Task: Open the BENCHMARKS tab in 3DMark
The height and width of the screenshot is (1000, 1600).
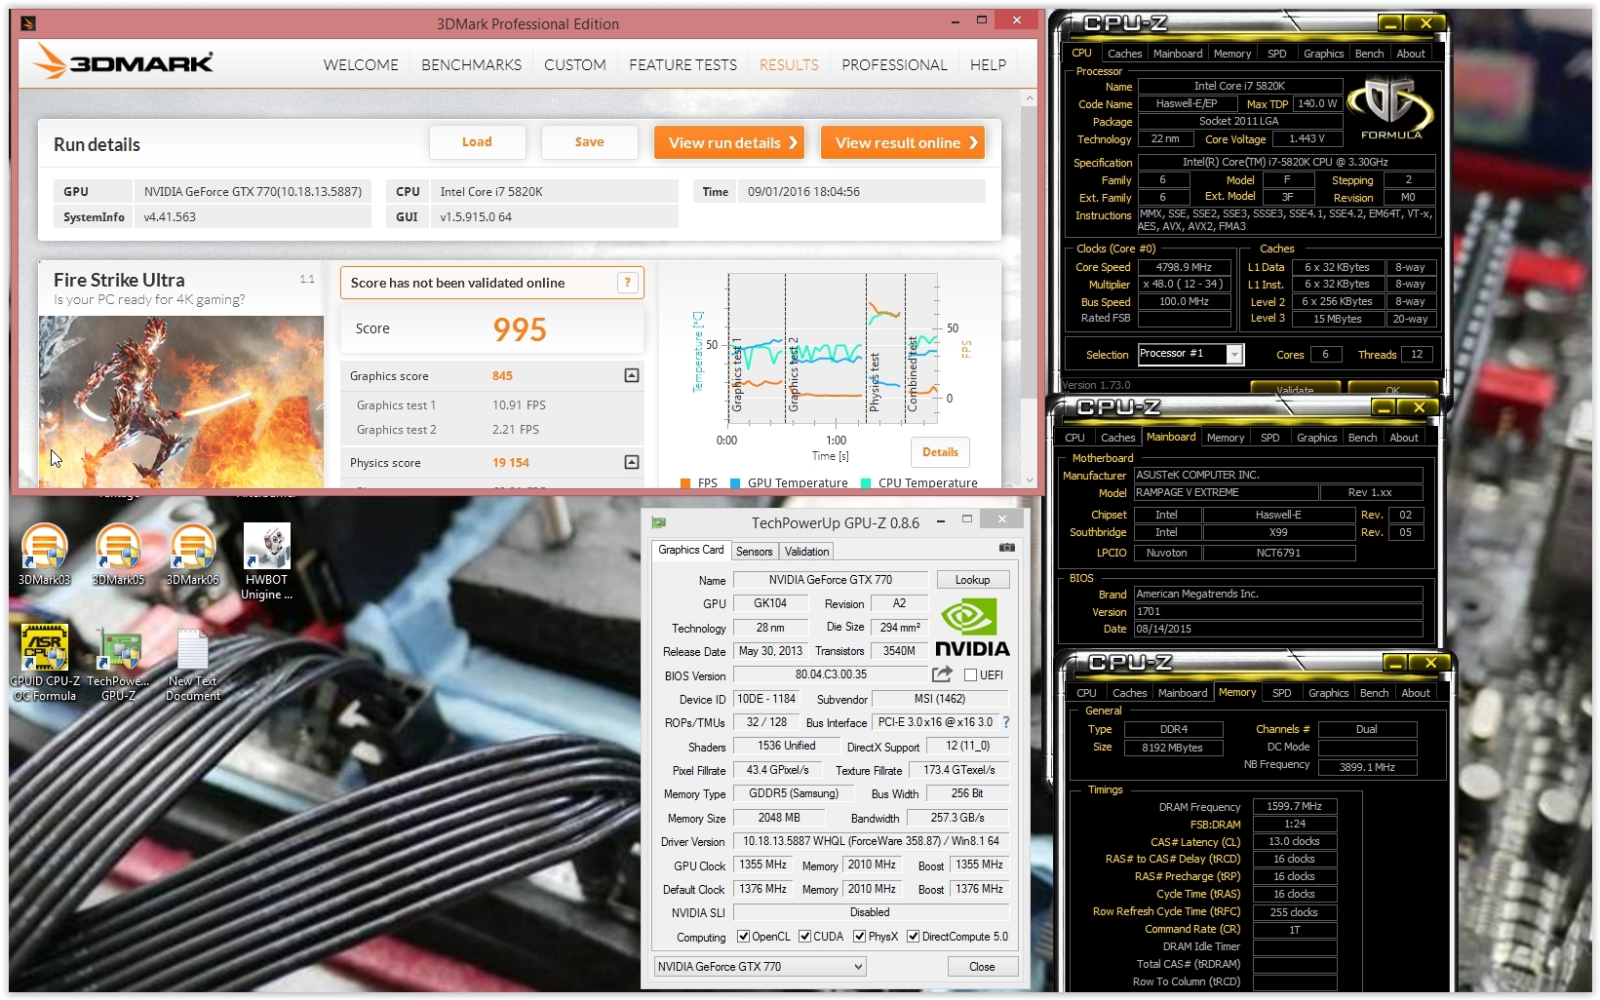Action: pos(471,64)
